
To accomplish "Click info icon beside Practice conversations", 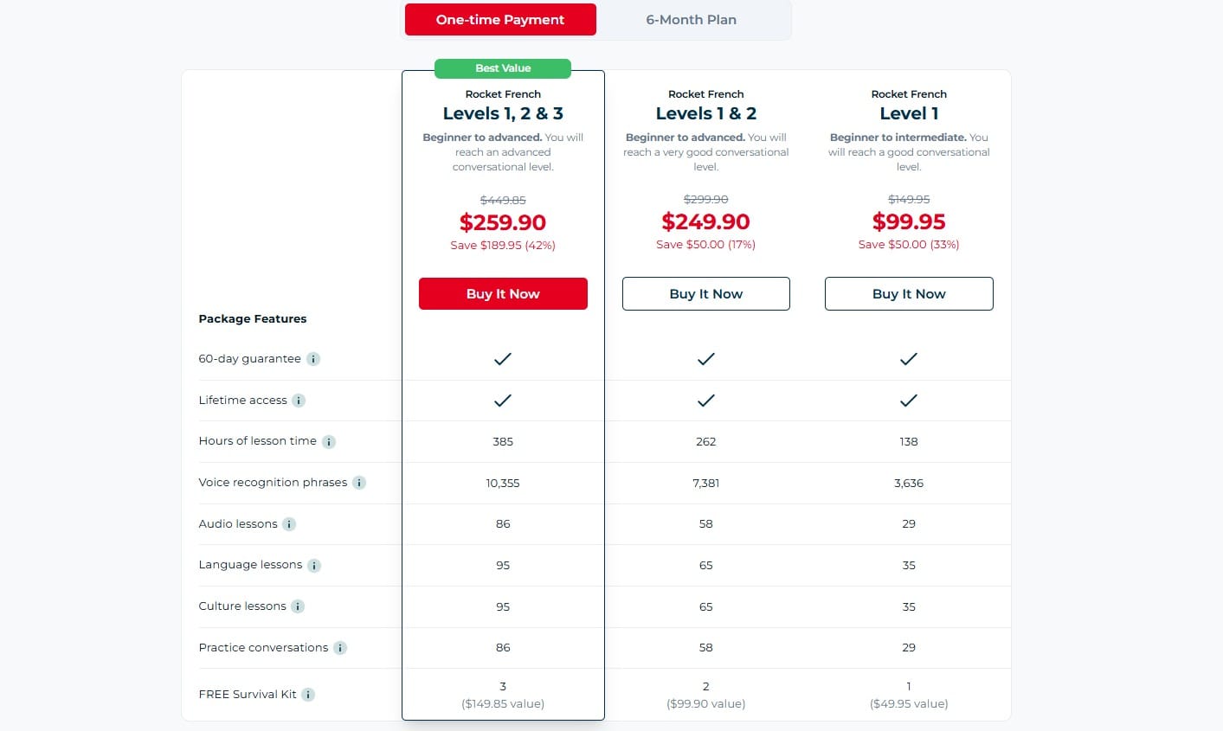I will tap(340, 648).
